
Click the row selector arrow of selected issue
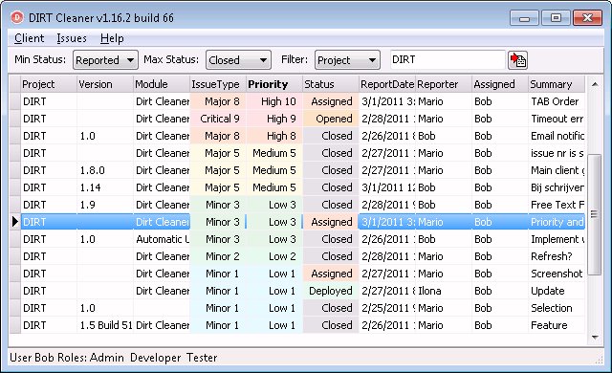[x=15, y=222]
